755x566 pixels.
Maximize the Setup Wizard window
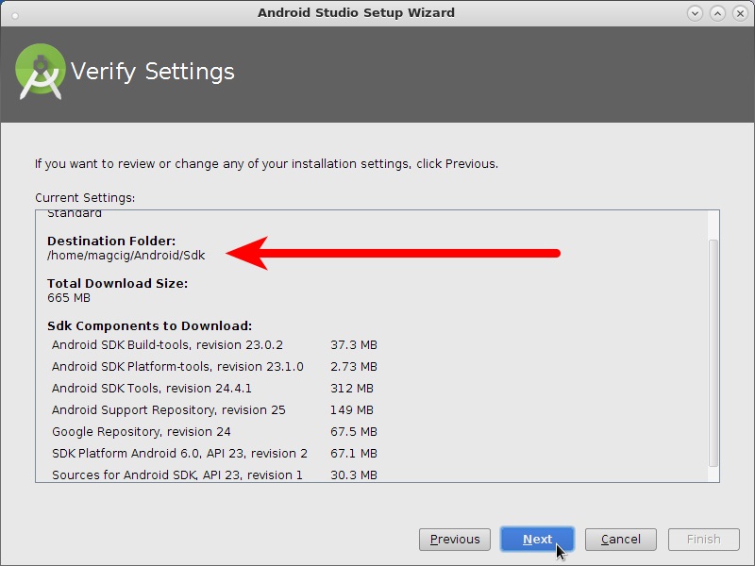click(x=717, y=13)
